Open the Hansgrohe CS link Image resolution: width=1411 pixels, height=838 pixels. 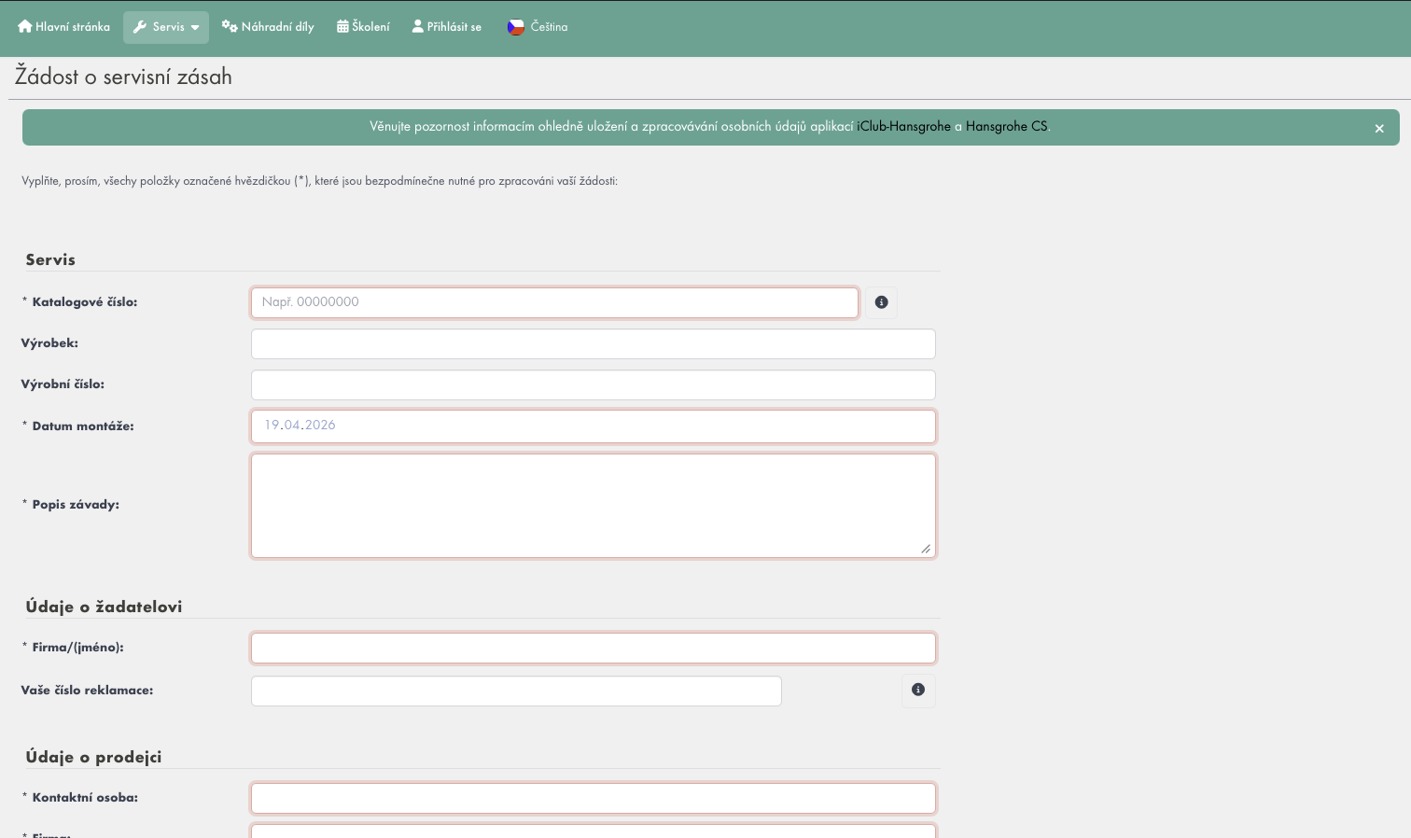(x=1006, y=127)
